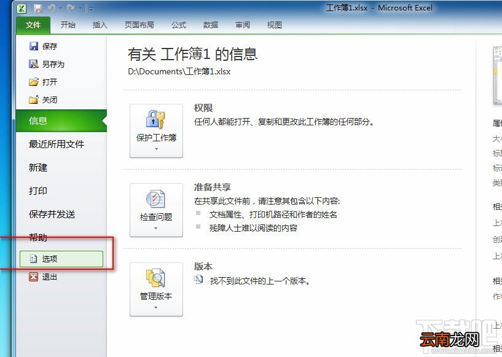Click the 准备共享 heading
502x357 pixels.
pyautogui.click(x=213, y=187)
